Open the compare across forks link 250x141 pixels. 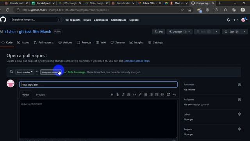click(x=137, y=61)
